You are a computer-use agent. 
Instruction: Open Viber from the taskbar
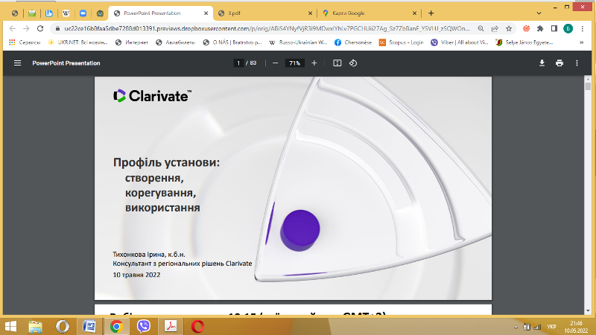click(x=143, y=326)
